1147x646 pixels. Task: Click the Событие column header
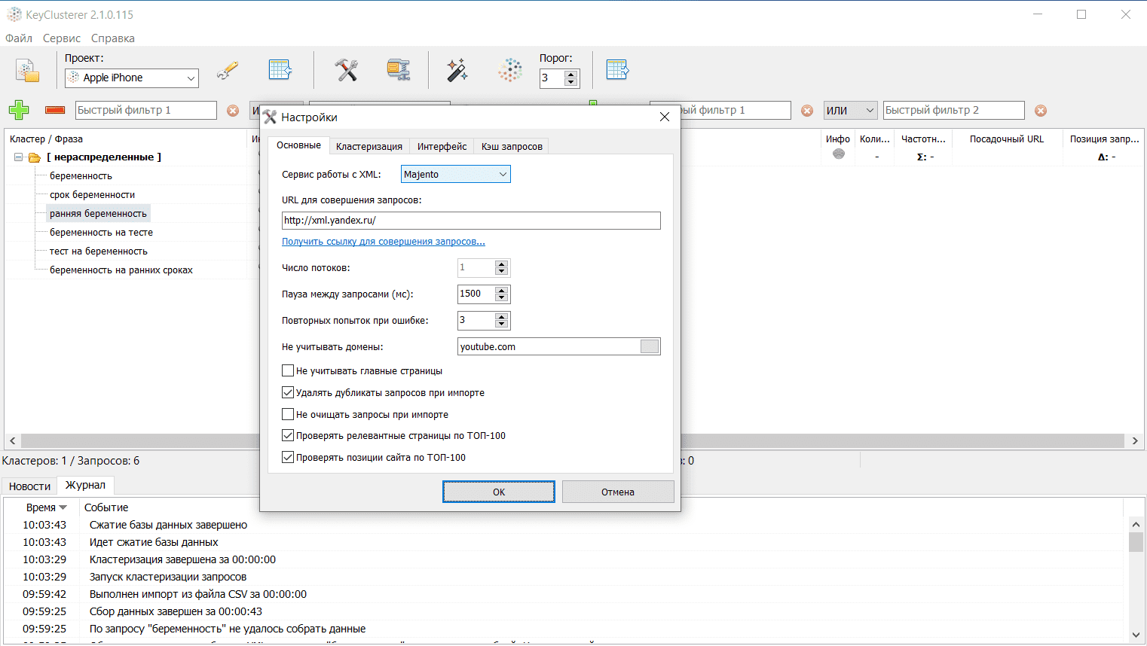tap(106, 507)
